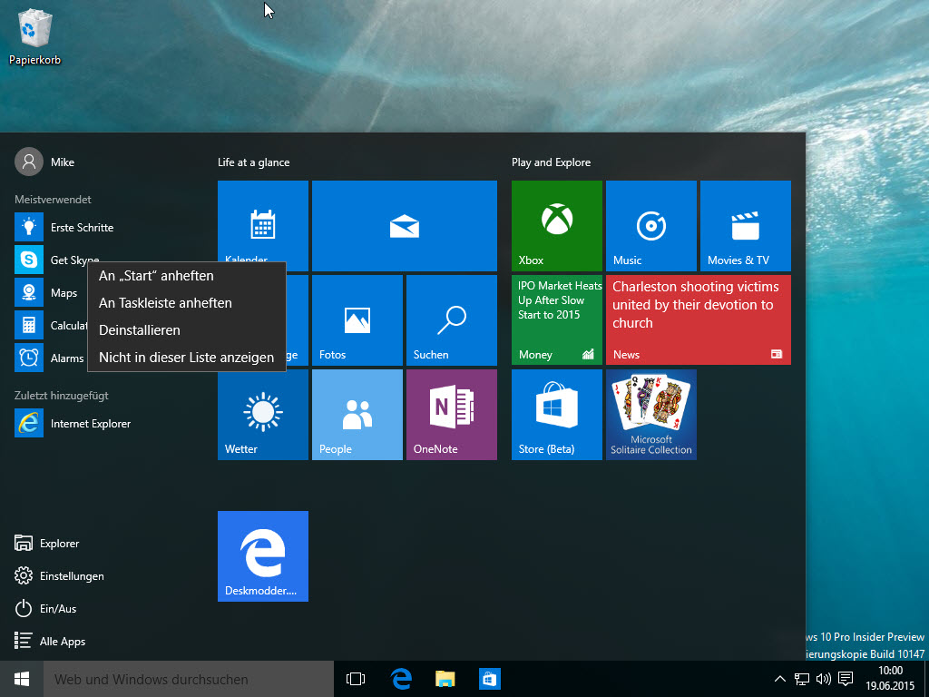Open Microsoft Solitaire Collection tile
929x697 pixels.
tap(651, 414)
